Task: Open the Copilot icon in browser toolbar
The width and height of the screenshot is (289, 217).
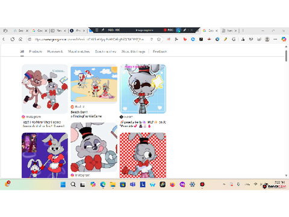Action: 284,39
